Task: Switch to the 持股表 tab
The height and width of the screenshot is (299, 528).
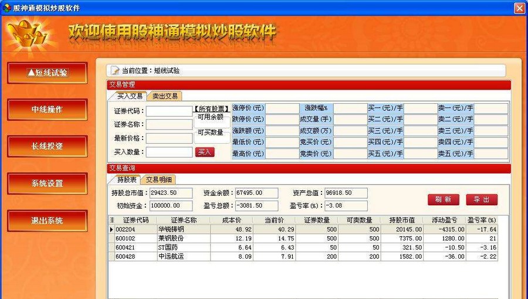Action: [x=126, y=179]
